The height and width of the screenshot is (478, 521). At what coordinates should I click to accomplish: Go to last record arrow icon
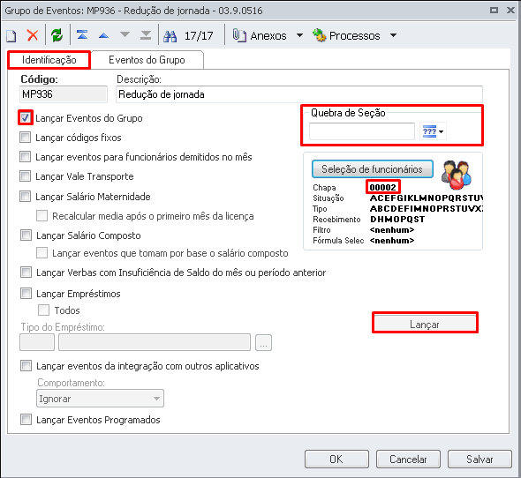[146, 35]
